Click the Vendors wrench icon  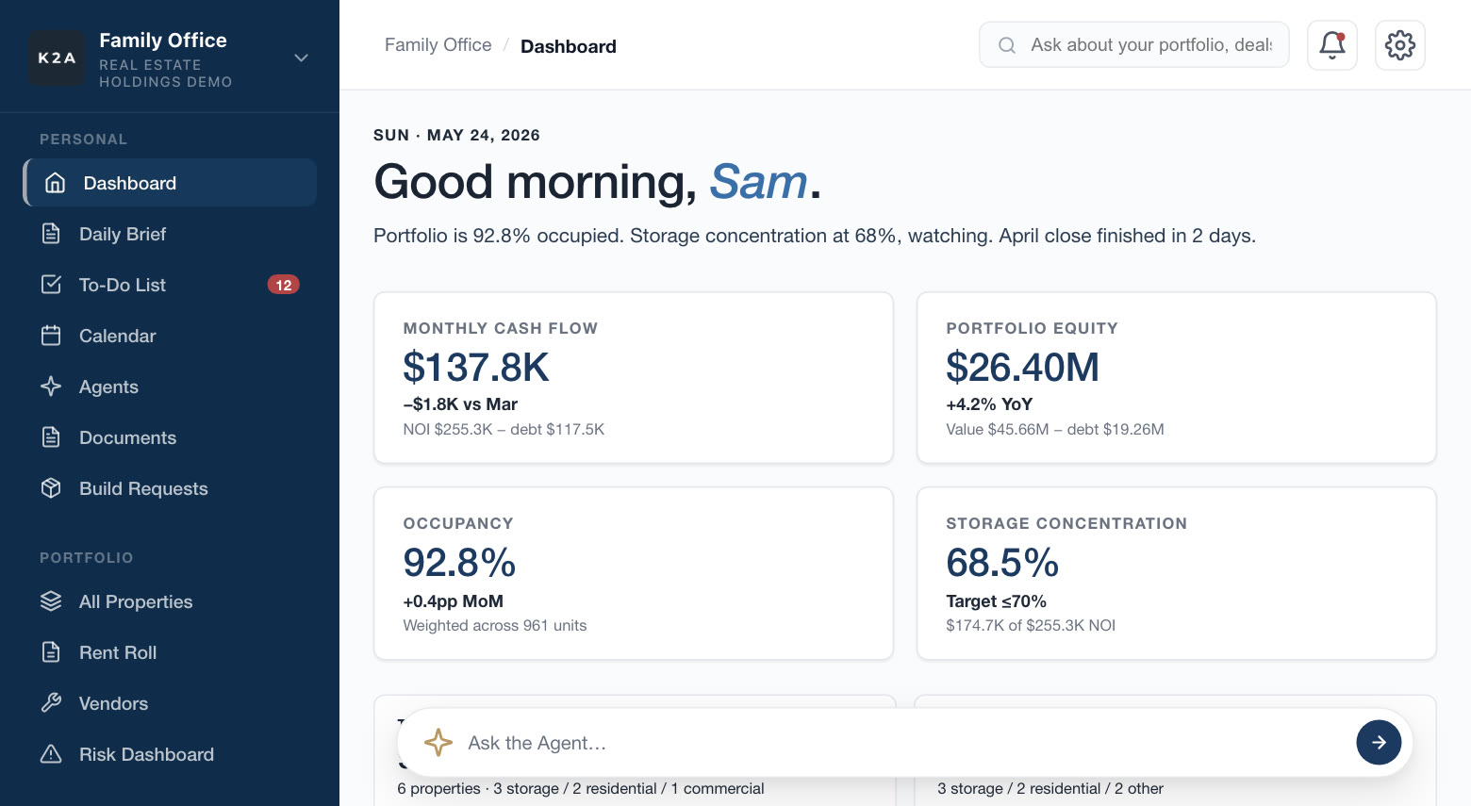click(51, 703)
